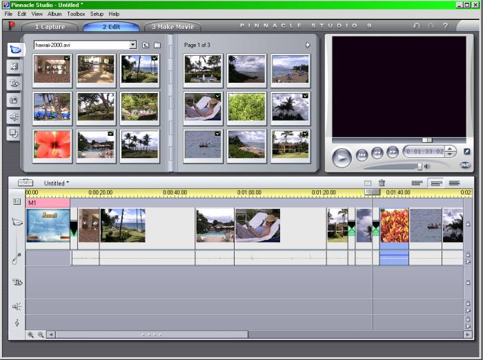Viewport: 483px width, 360px height.
Task: Click the player volume speaker icon
Action: (427, 167)
